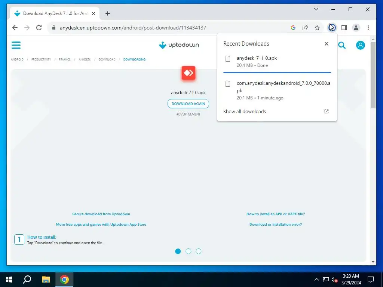Click the forward navigation arrow
This screenshot has width=383, height=287.
coord(27,28)
